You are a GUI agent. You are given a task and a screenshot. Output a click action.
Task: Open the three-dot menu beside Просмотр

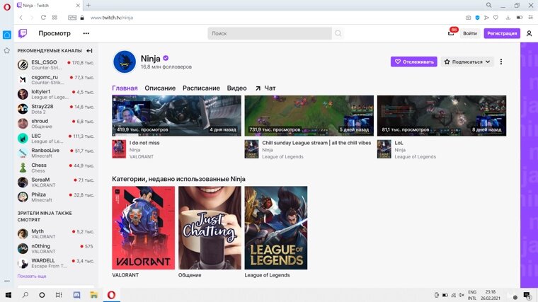tap(86, 33)
